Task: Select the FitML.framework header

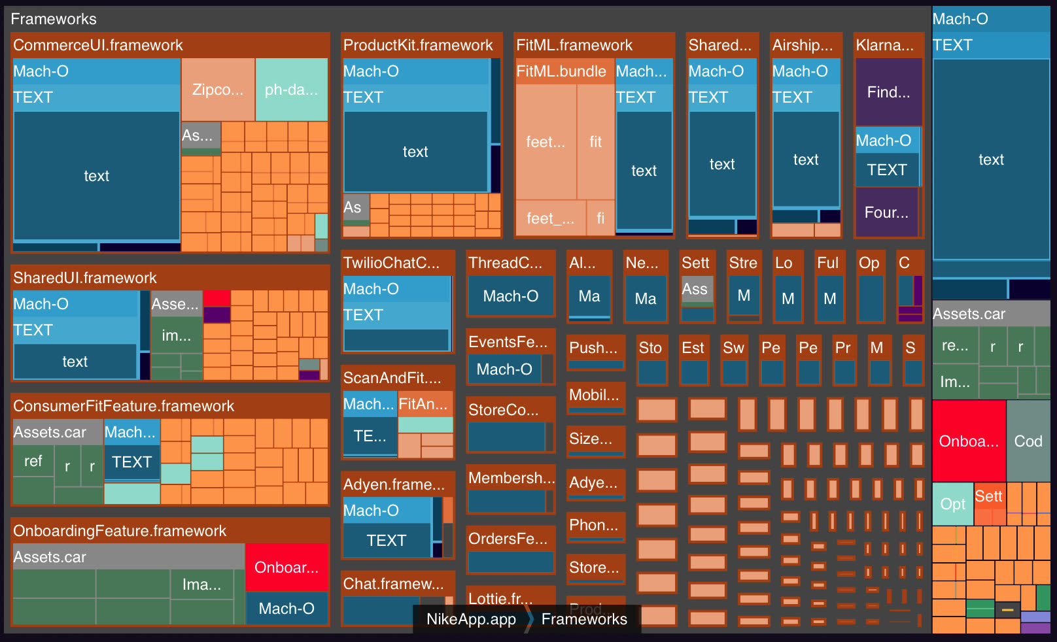Action: 594,45
